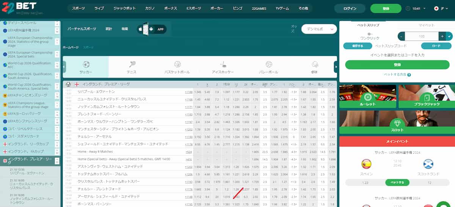The width and height of the screenshot is (455, 207).
Task: Select the table tennis icon tab
Action: tap(315, 64)
